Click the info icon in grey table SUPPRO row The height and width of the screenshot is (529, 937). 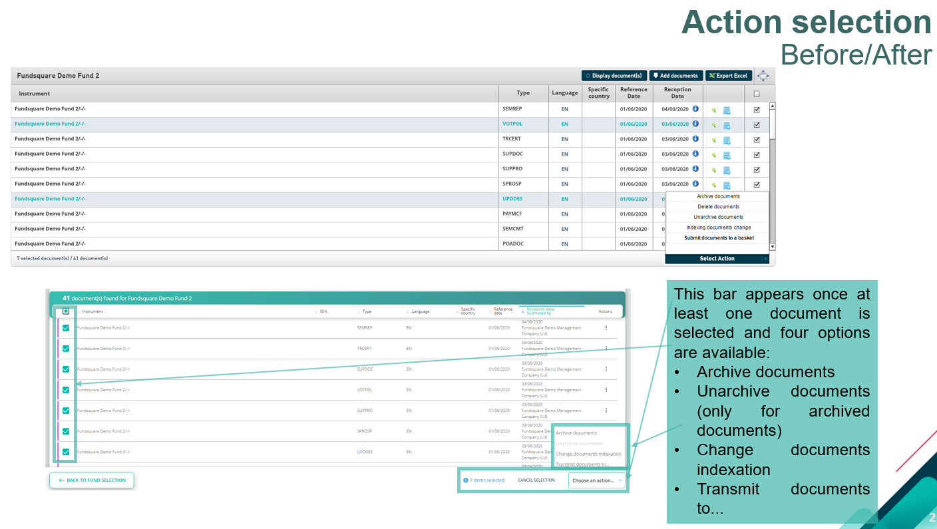[695, 168]
